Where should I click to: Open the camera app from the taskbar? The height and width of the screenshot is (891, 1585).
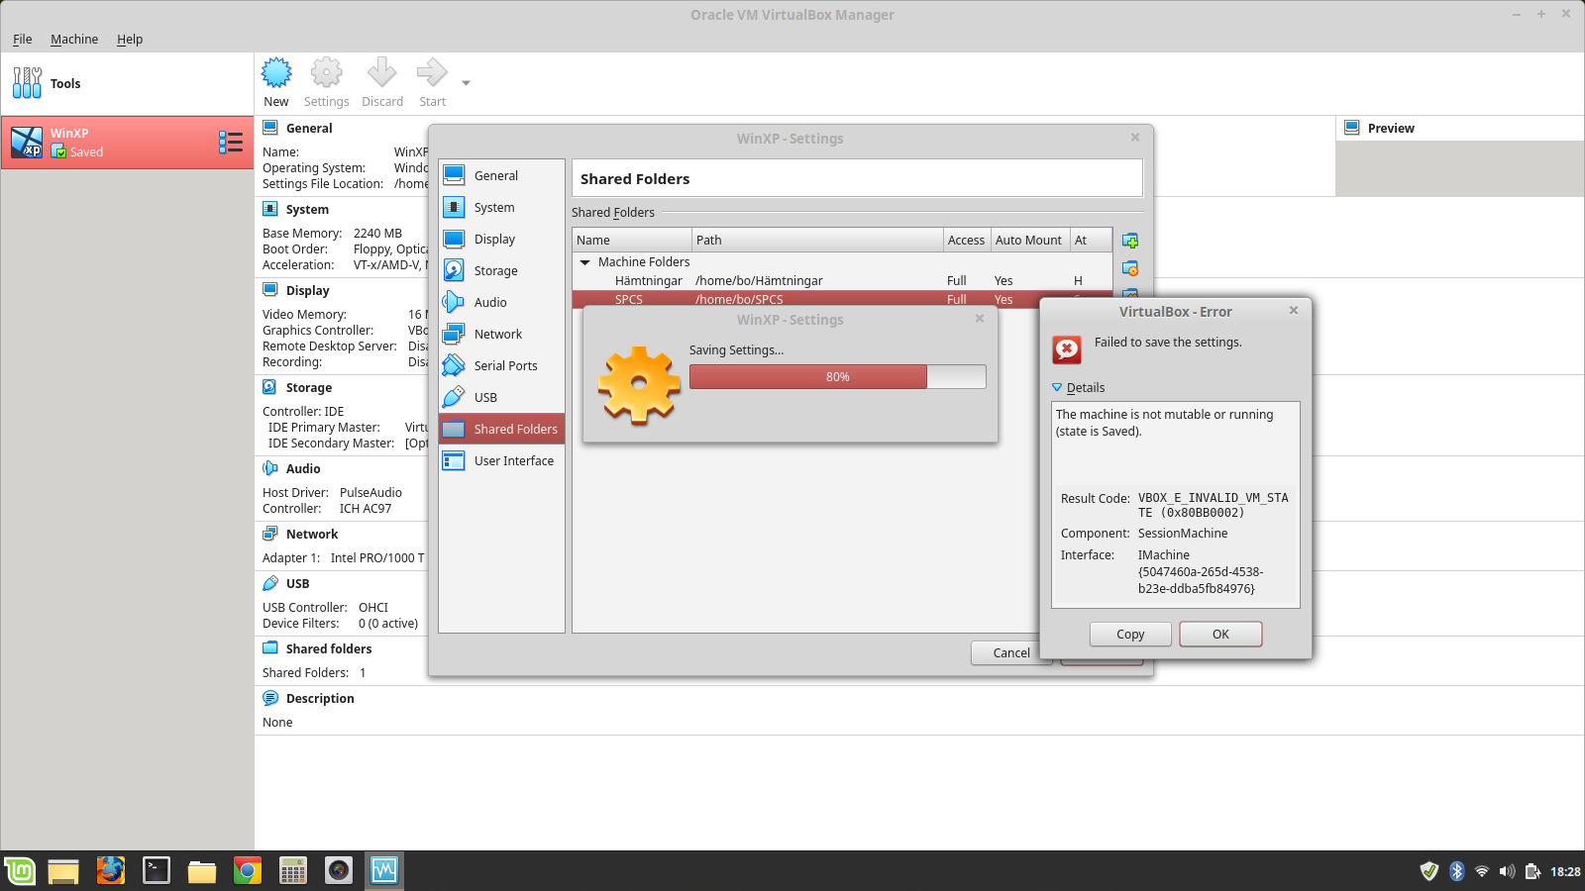(339, 870)
